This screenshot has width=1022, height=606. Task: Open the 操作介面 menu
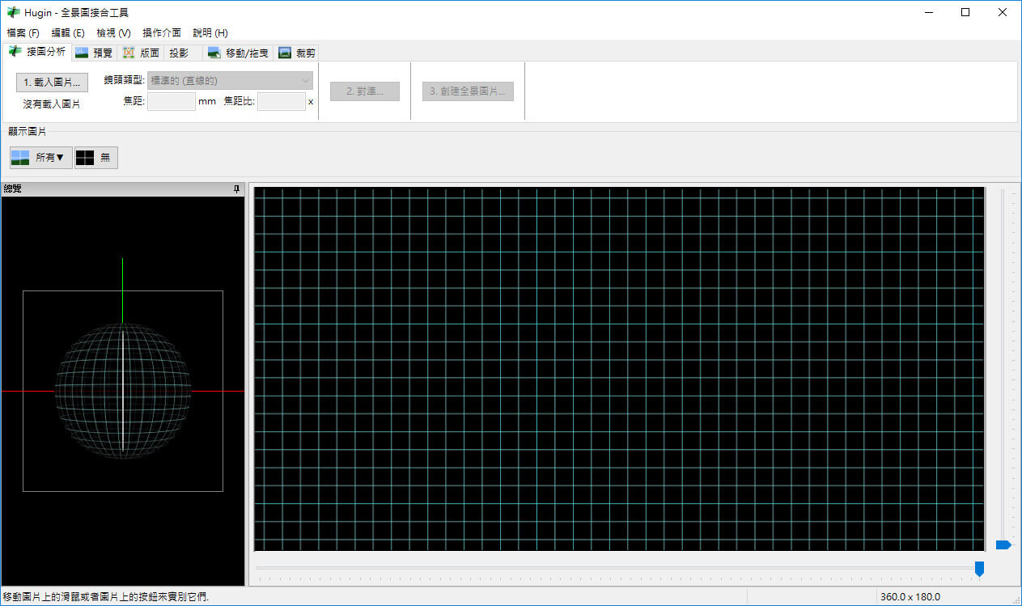pyautogui.click(x=162, y=33)
